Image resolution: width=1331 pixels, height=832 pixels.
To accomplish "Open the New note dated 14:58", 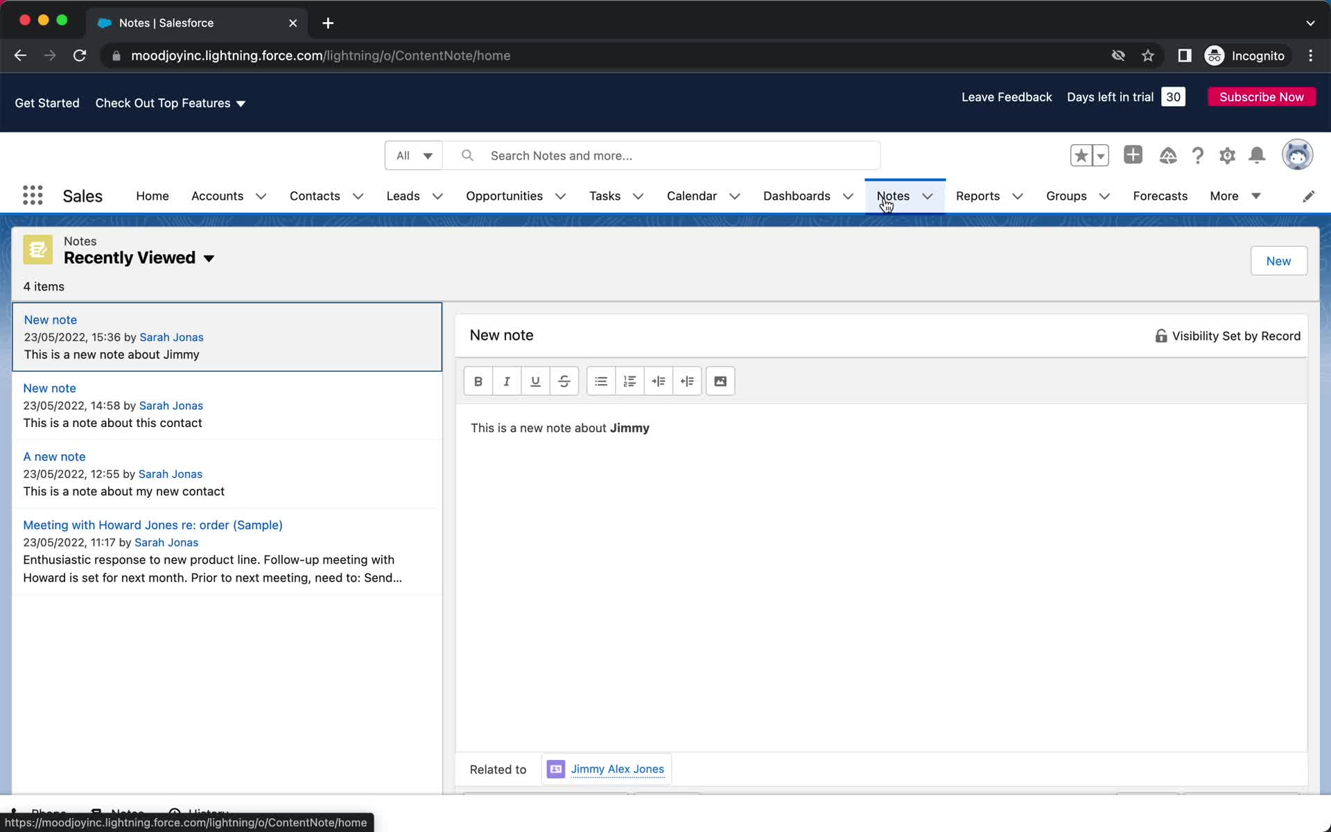I will [x=49, y=388].
